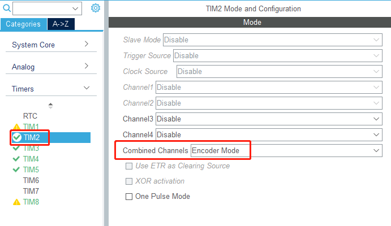Select RTC in the timers list

(30, 116)
